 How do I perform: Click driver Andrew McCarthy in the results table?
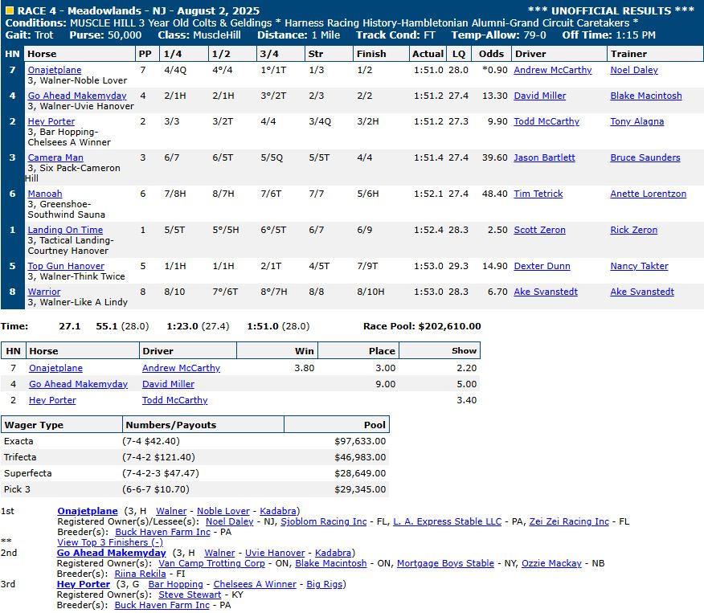(x=552, y=70)
